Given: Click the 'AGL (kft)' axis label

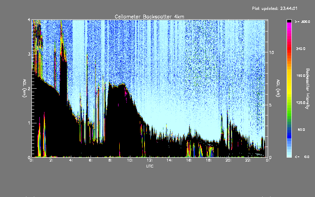Looking at the screenshot, I should click(278, 88).
